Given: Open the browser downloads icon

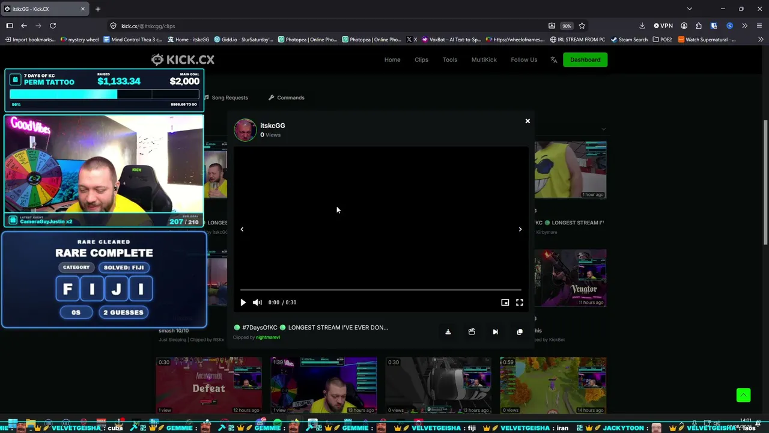Looking at the screenshot, I should click(x=642, y=26).
